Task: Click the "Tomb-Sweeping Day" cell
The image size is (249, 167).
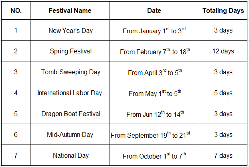Action: [71, 72]
